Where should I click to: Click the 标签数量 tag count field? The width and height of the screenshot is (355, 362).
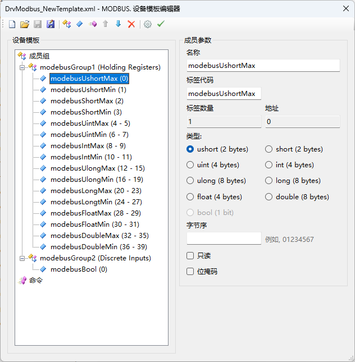224,122
